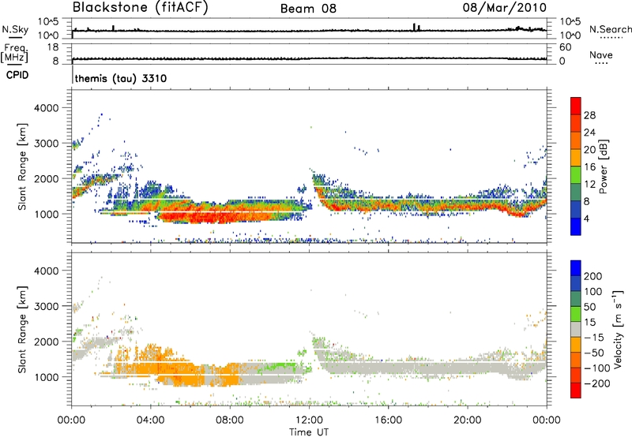
Task: Click the '16:00' time tick label
Action: pyautogui.click(x=388, y=420)
